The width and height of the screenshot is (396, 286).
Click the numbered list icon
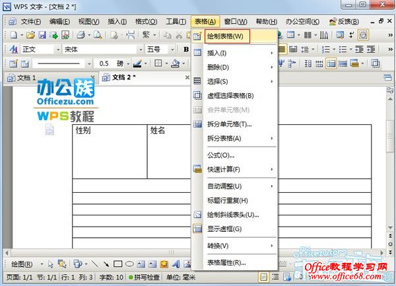326,50
